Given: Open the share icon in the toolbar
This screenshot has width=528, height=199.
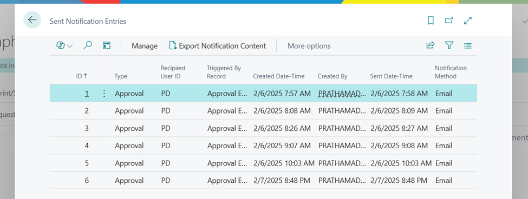Looking at the screenshot, I should (431, 45).
